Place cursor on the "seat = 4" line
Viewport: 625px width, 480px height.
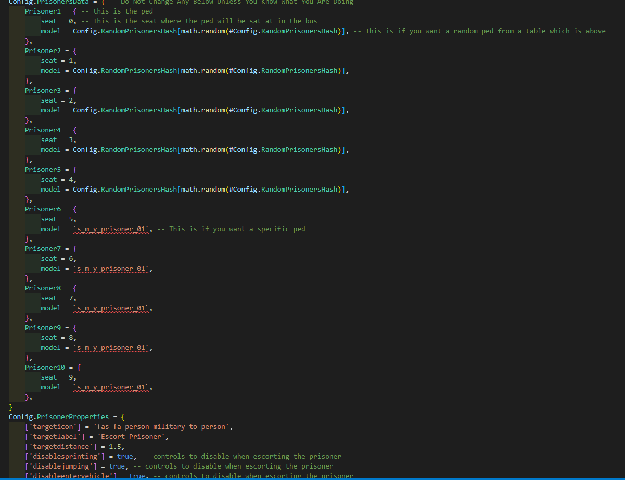[x=57, y=179]
